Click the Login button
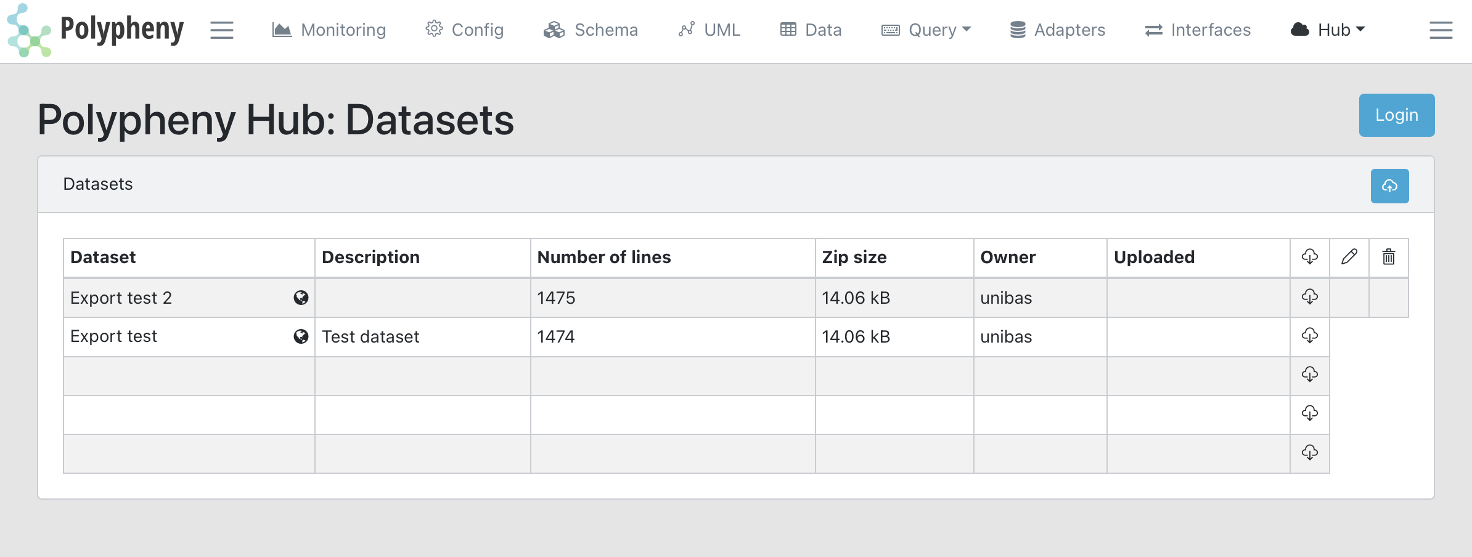This screenshot has width=1472, height=557. point(1396,115)
